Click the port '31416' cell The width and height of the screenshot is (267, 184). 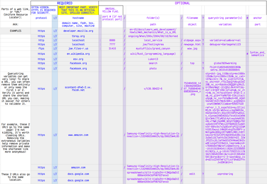[112, 48]
